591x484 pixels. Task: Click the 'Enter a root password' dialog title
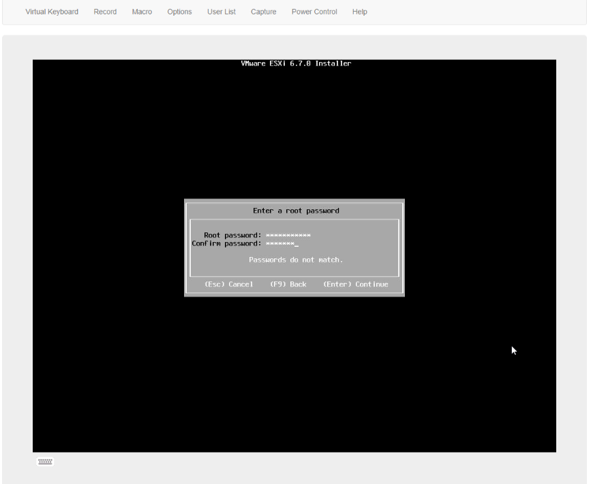coord(296,211)
